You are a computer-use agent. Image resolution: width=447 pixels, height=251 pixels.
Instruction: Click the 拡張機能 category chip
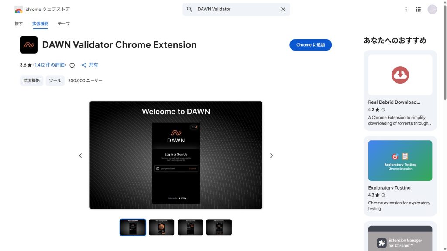pos(31,81)
